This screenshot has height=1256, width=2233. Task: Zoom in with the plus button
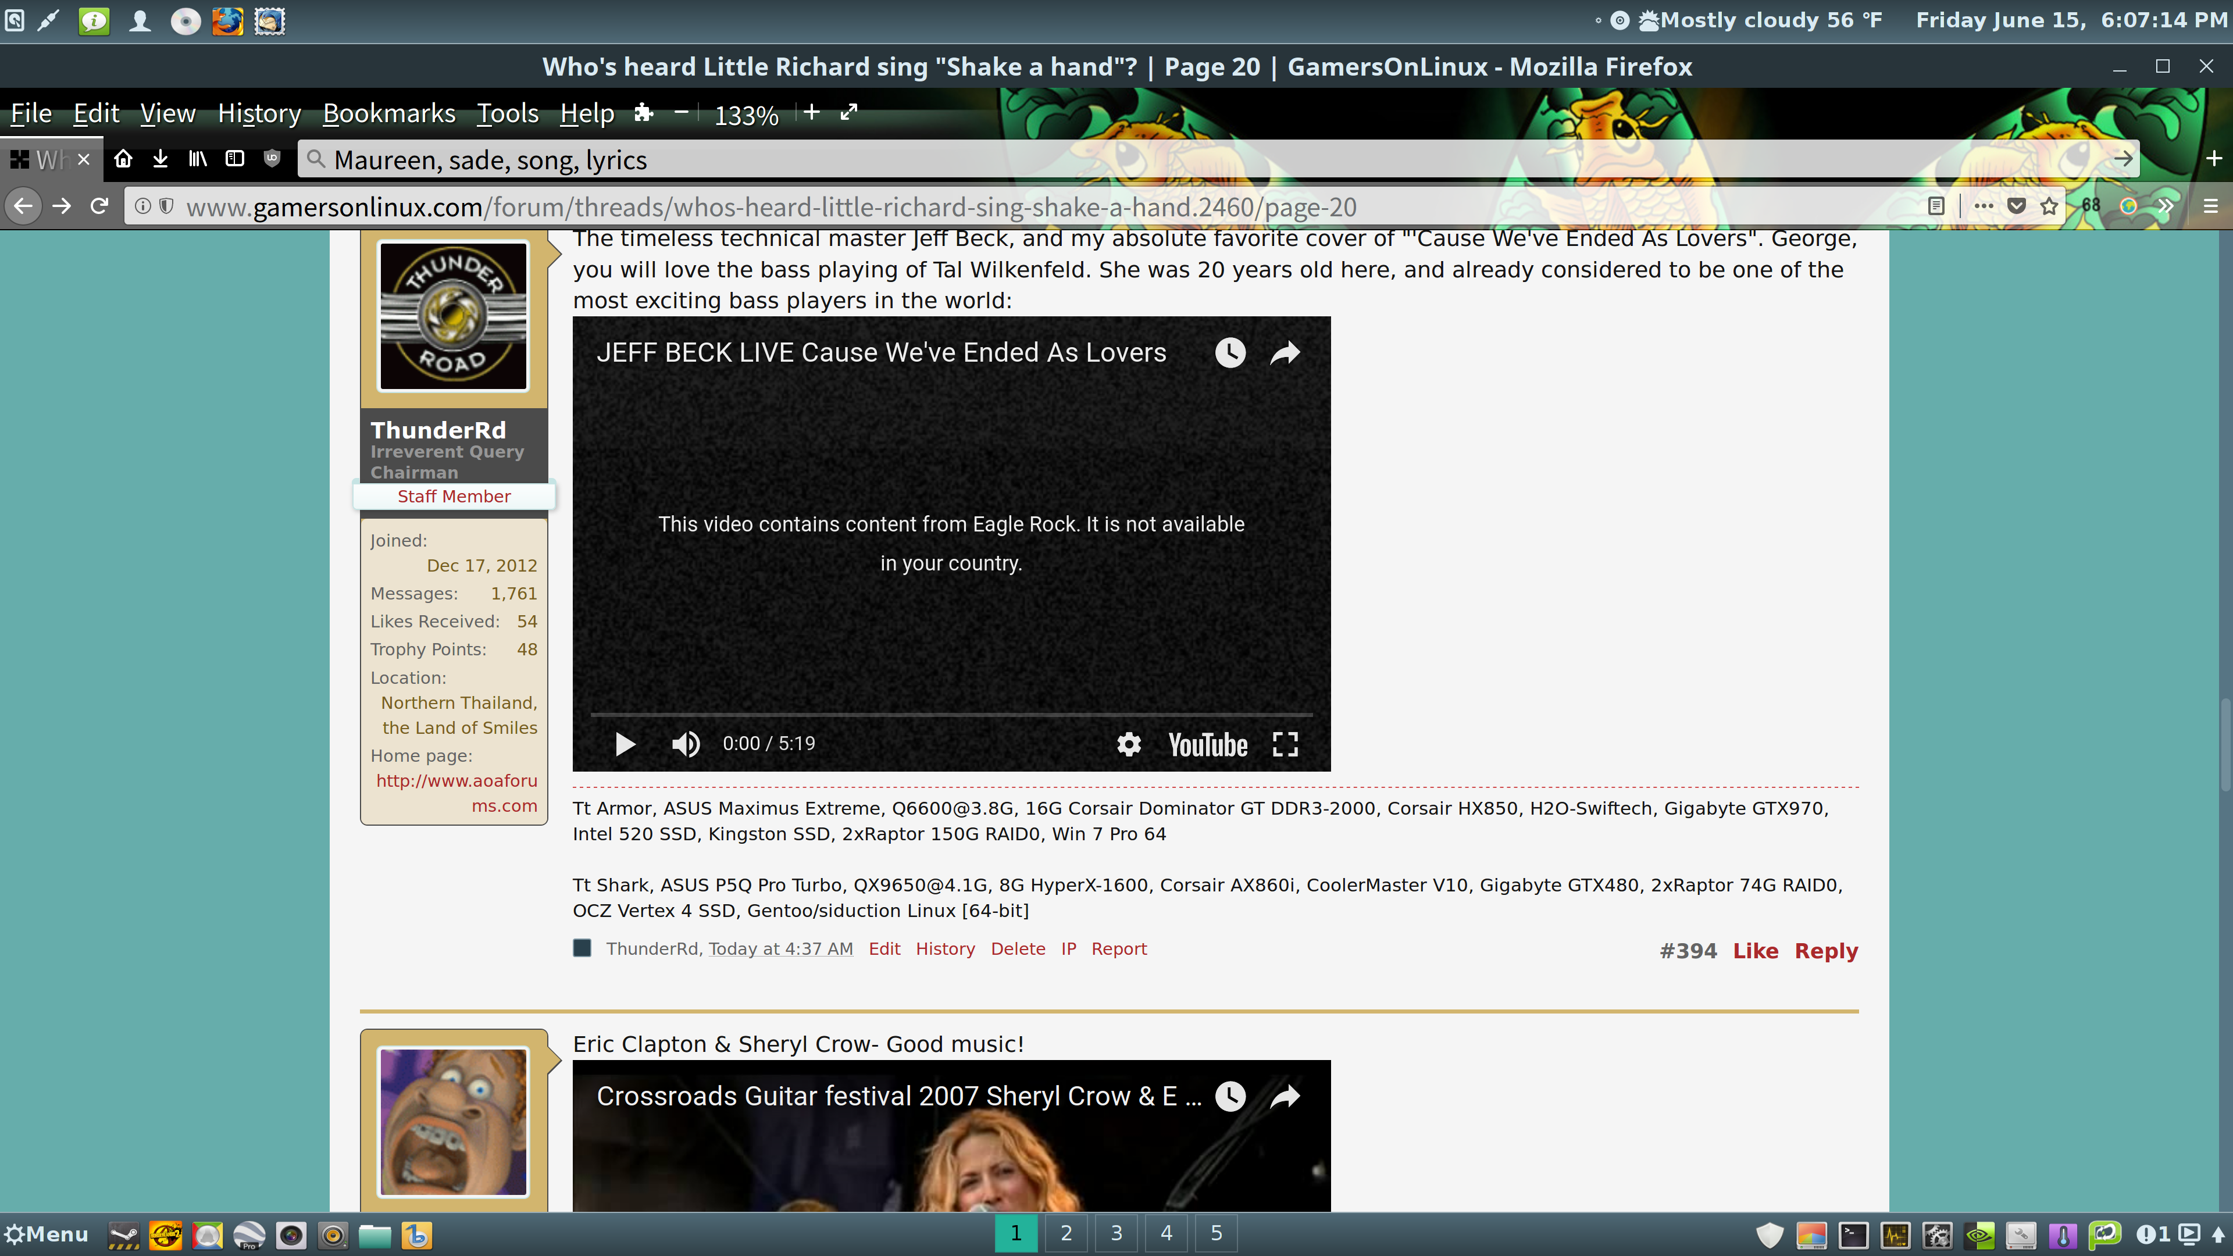point(811,112)
